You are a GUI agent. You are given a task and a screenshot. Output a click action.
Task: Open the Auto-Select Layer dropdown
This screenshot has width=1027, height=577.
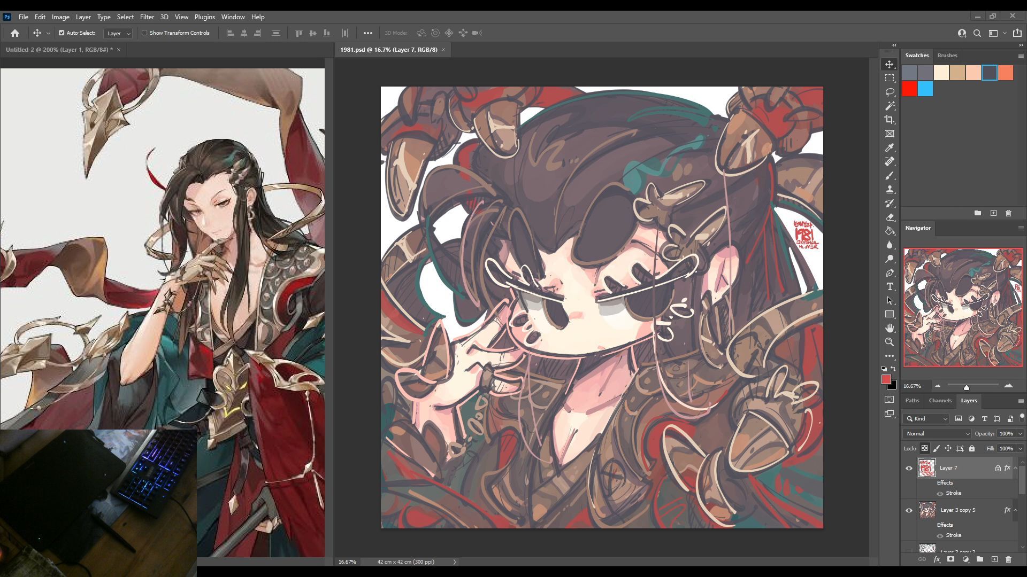pyautogui.click(x=118, y=33)
